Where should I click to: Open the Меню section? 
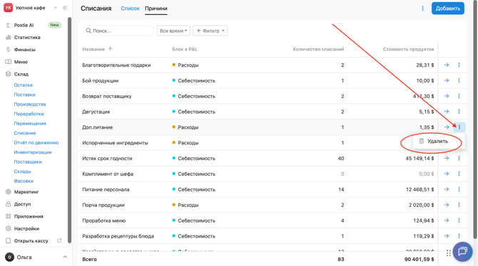(21, 62)
